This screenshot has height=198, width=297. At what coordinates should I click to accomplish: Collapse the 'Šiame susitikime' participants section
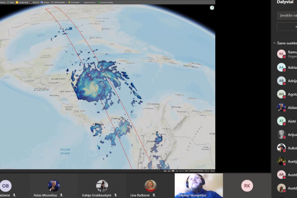(274, 43)
